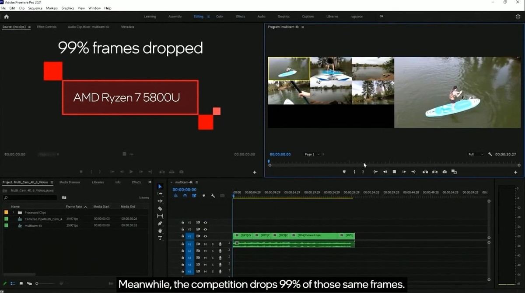Show hidden Project panel tabs via chevrons
Image resolution: width=525 pixels, height=293 pixels.
(x=150, y=182)
